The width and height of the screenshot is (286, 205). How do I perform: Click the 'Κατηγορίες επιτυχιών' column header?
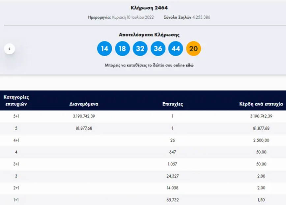[16, 100]
